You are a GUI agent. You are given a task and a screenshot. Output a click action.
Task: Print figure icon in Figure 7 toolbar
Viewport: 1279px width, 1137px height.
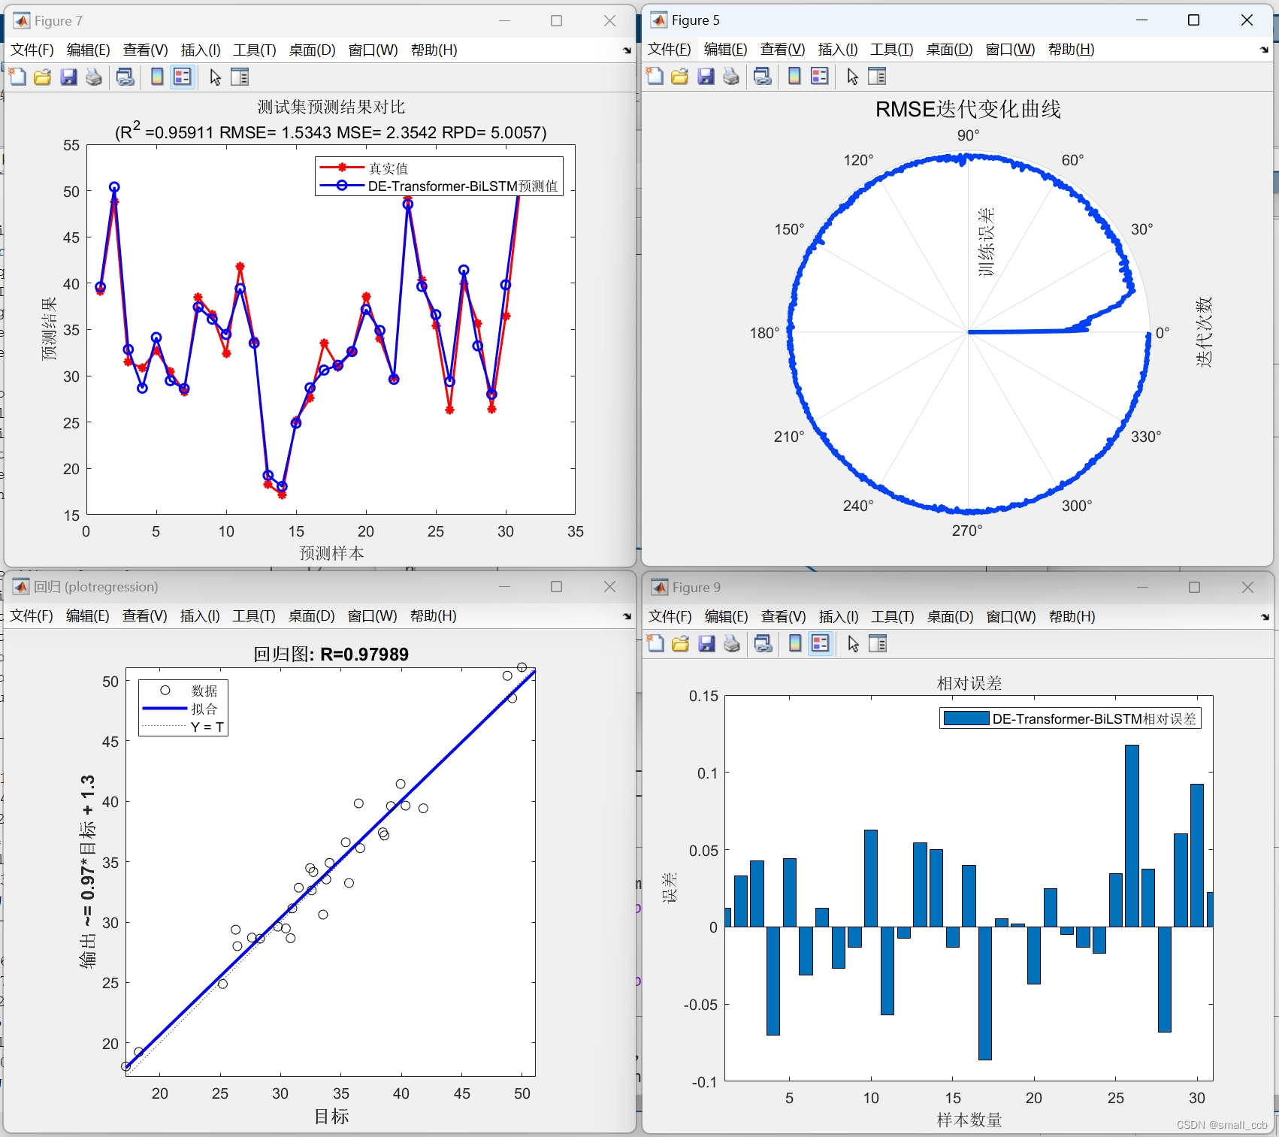94,77
